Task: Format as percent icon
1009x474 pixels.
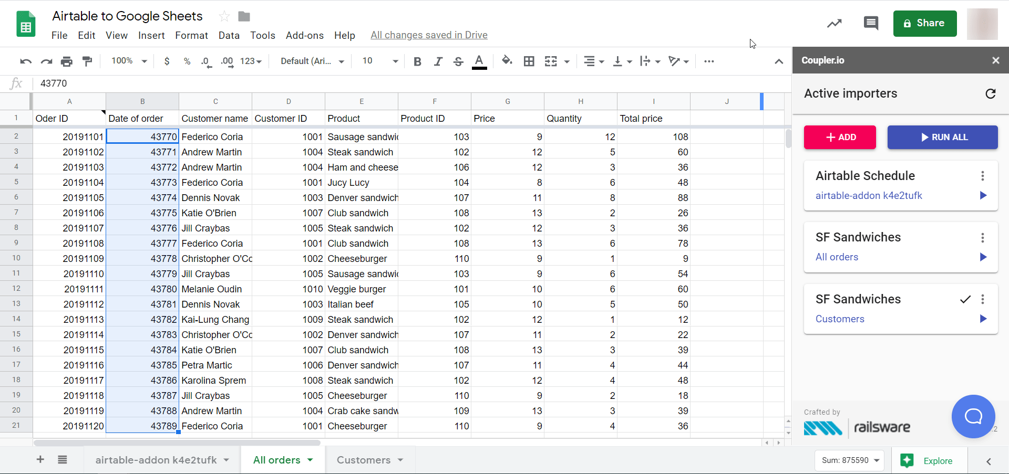Action: point(187,61)
